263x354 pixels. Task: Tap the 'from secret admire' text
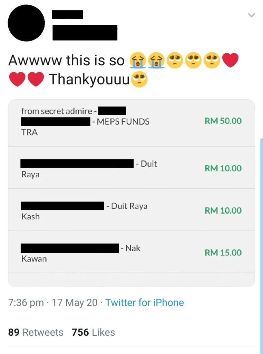(57, 111)
